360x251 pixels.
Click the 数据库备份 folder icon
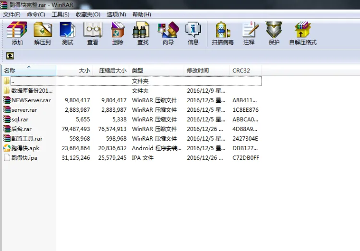[x=7, y=91]
